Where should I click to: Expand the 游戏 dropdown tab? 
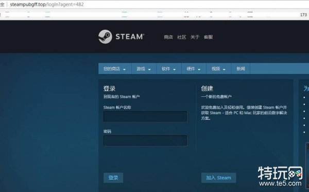click(x=144, y=69)
